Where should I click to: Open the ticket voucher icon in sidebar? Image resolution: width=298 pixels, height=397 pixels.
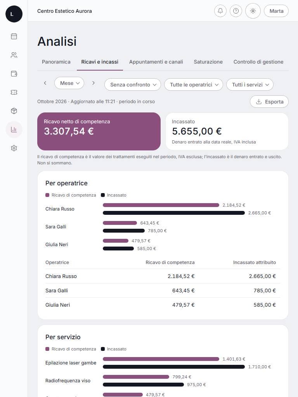[x=14, y=92]
